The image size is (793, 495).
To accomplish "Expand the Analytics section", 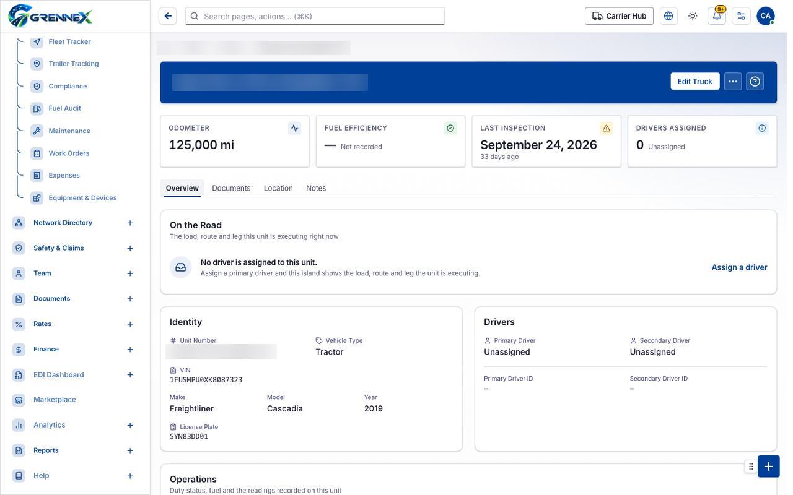I will (130, 425).
